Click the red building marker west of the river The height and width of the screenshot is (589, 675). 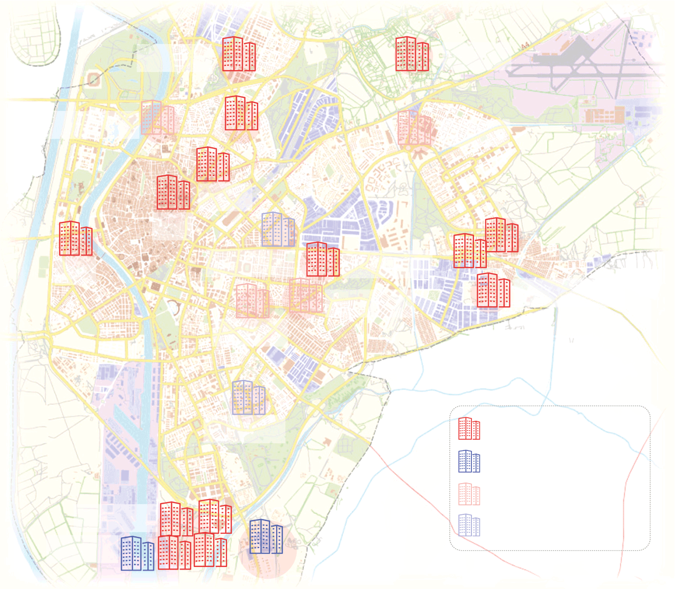pyautogui.click(x=76, y=238)
